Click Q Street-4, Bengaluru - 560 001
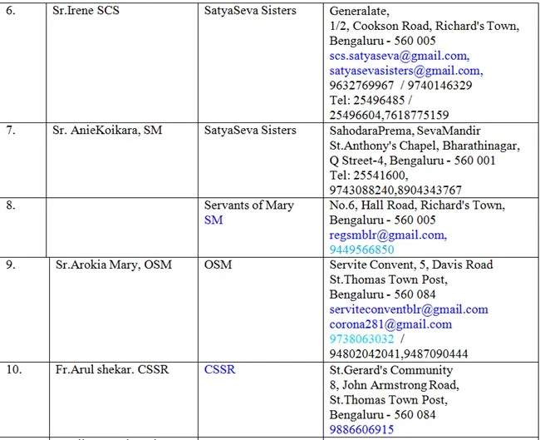This screenshot has width=540, height=440. (x=412, y=161)
